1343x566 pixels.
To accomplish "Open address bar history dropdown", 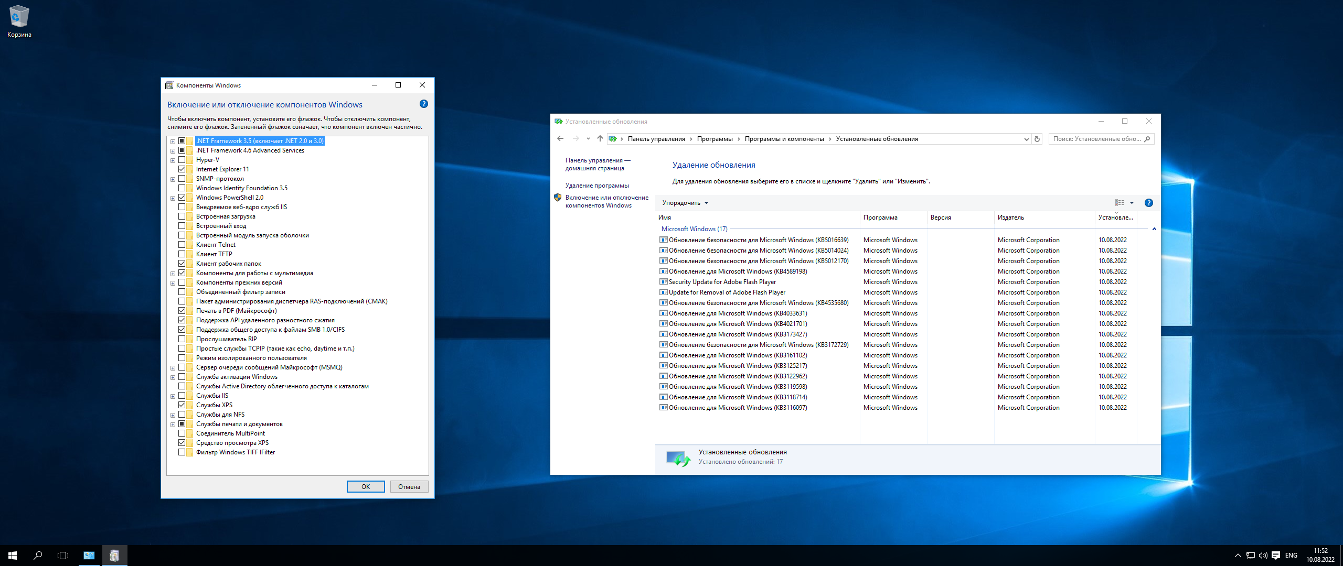I will click(1027, 139).
